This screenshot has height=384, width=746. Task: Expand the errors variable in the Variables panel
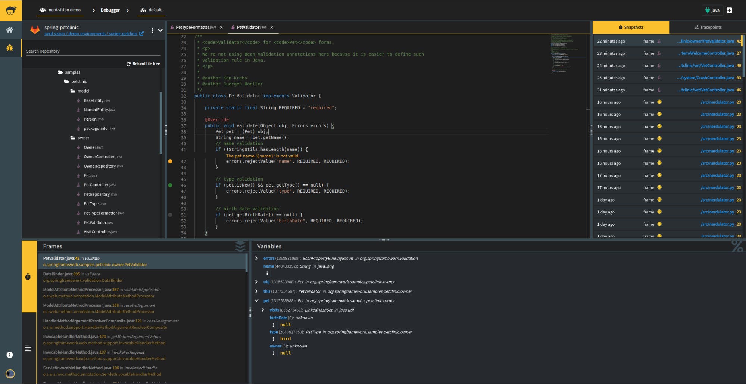257,258
